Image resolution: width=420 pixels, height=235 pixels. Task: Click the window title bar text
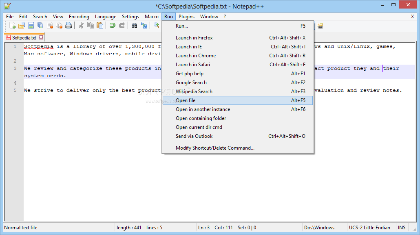[210, 7]
